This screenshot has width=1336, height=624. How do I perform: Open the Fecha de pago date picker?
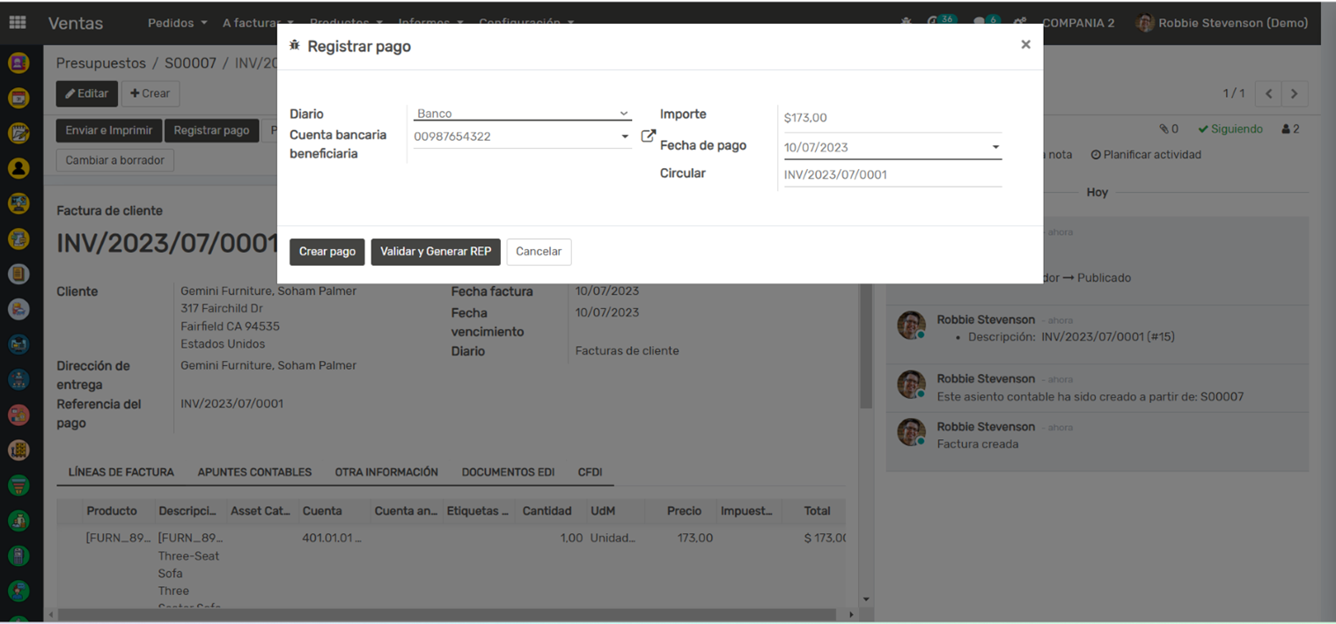892,147
